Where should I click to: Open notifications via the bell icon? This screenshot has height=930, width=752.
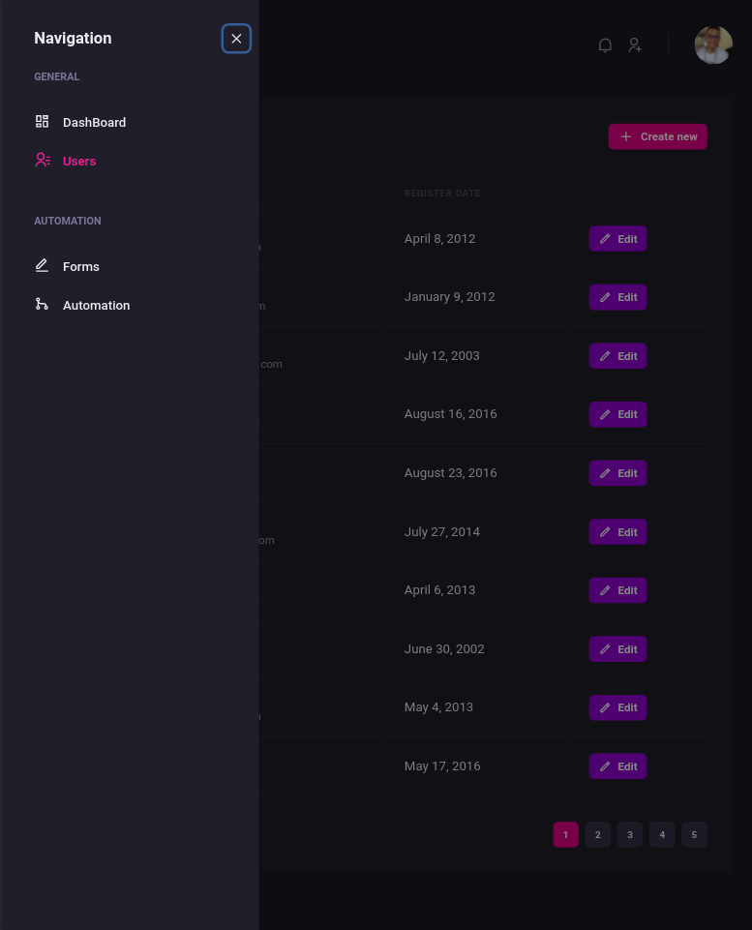[x=605, y=45]
